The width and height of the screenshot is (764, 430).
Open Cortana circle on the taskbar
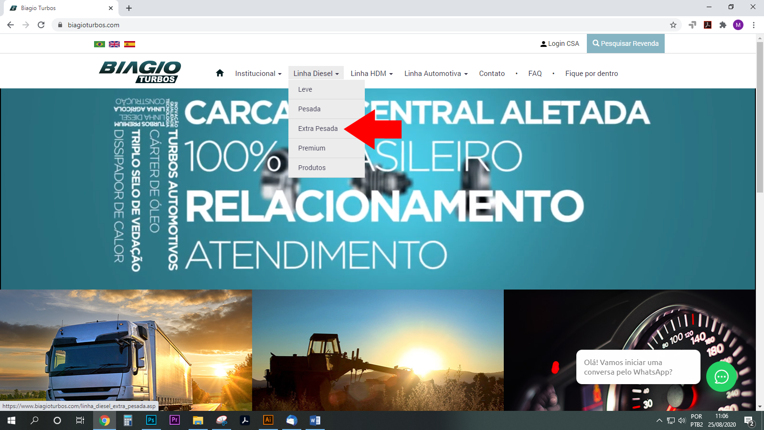(57, 420)
